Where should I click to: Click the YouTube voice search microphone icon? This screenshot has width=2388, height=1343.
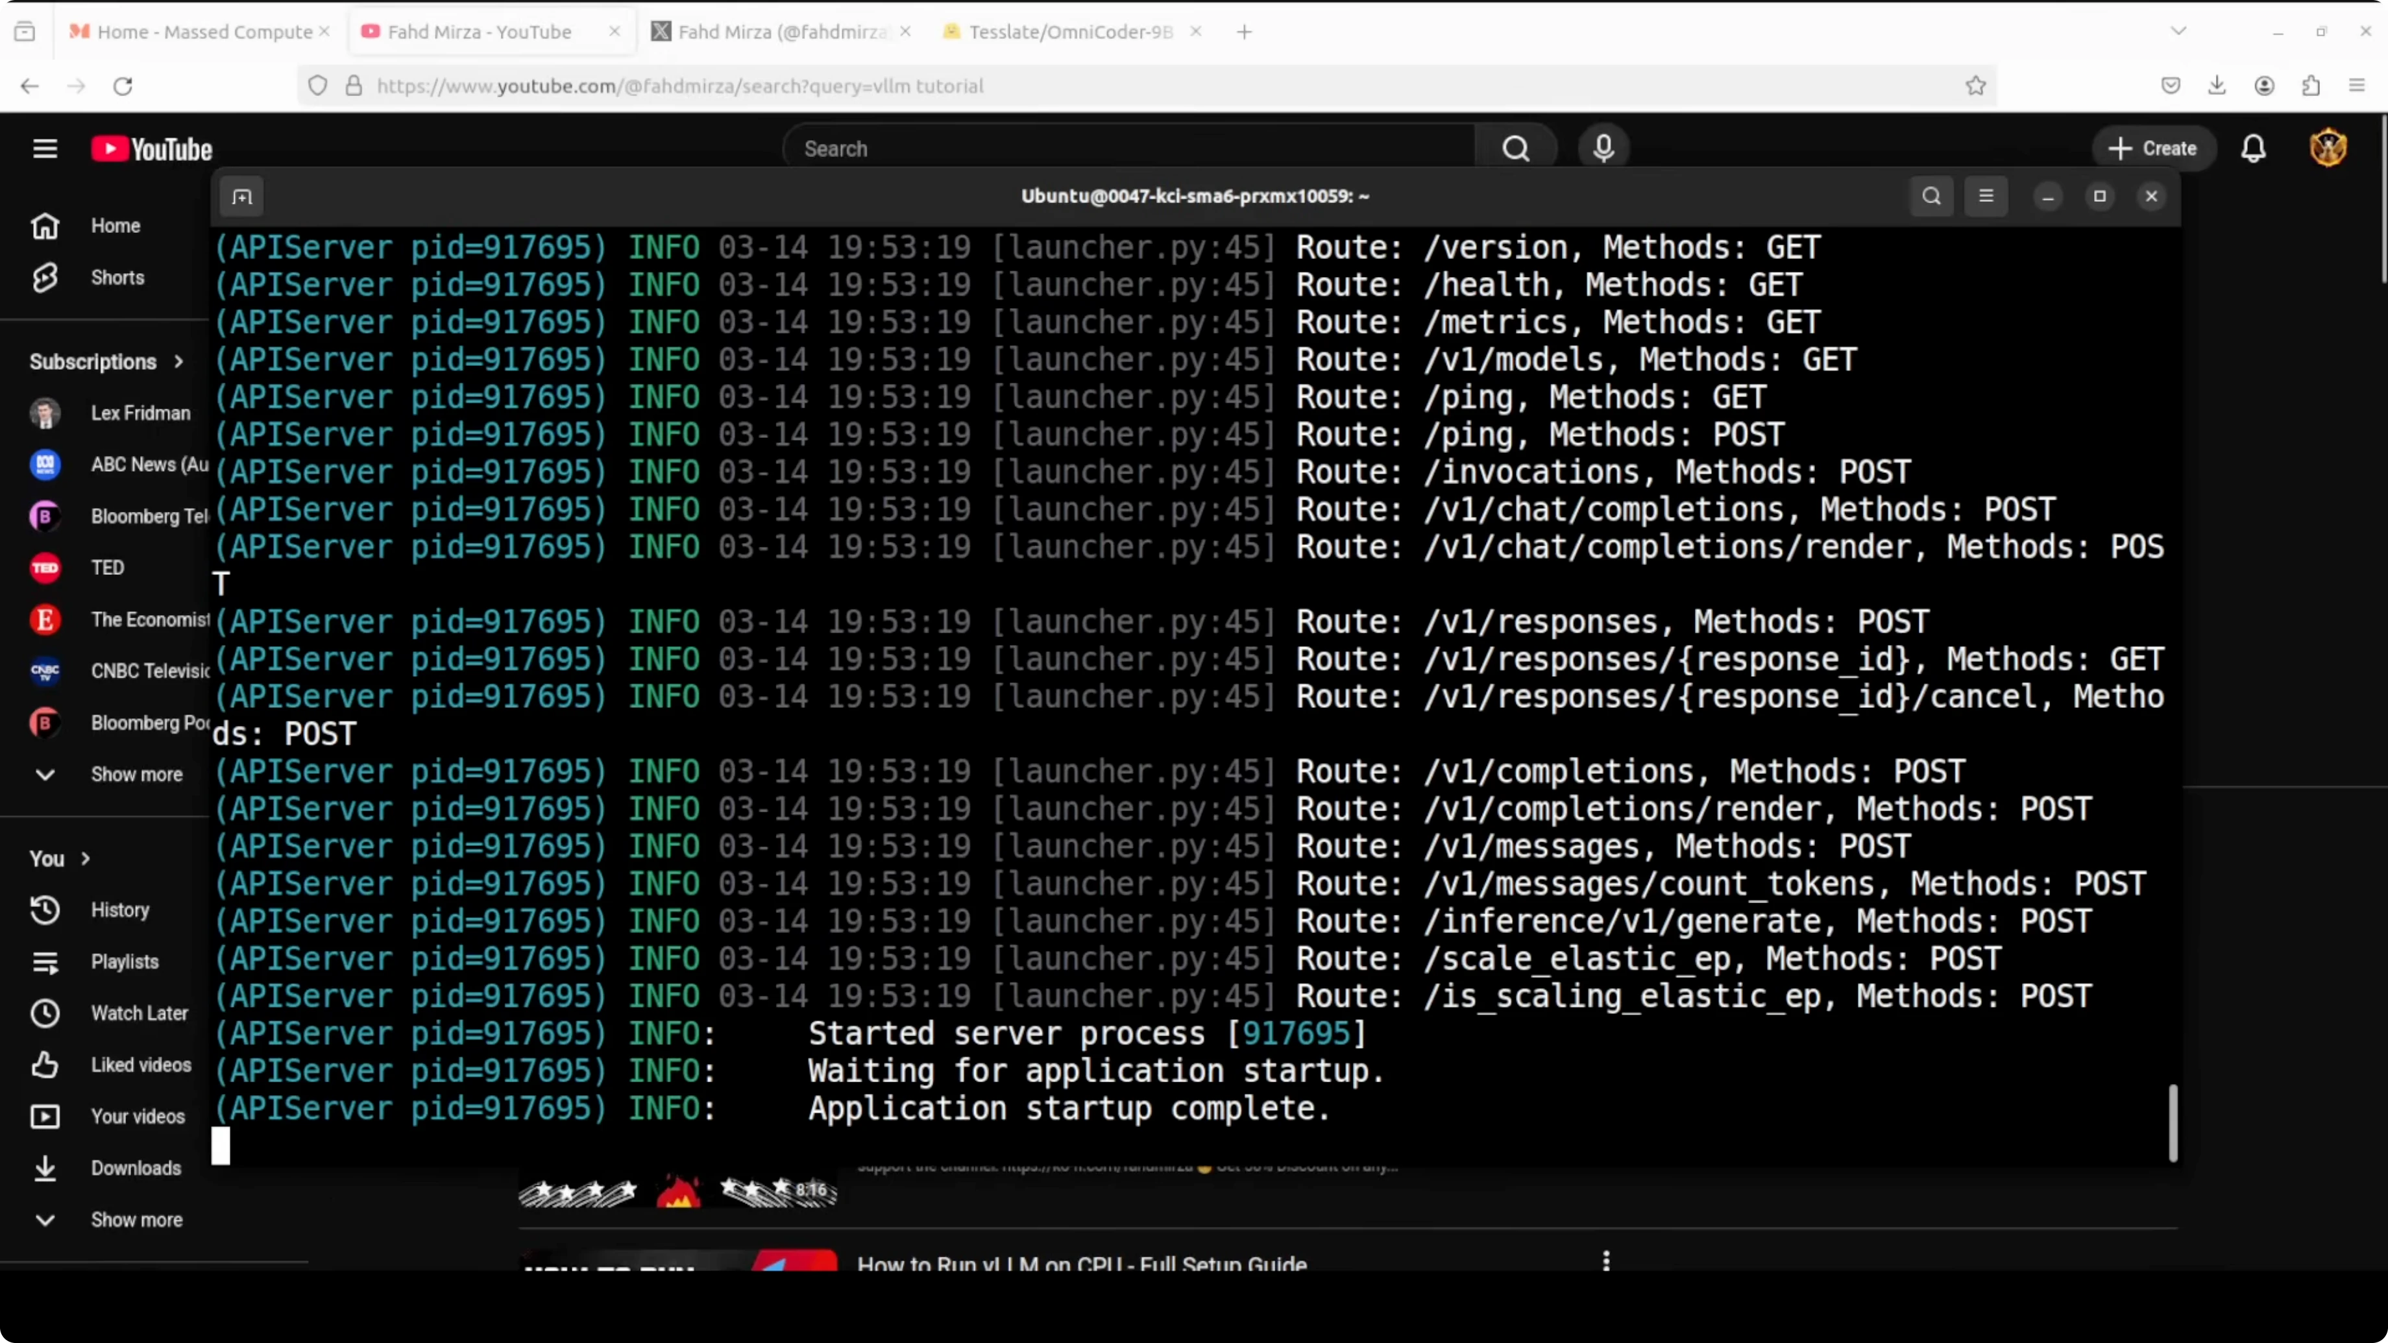click(1603, 149)
